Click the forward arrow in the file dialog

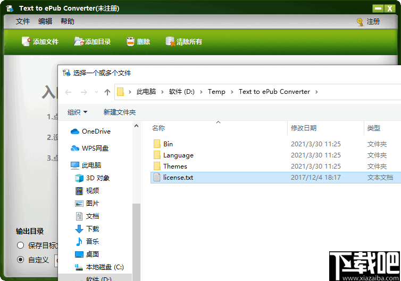(84, 92)
